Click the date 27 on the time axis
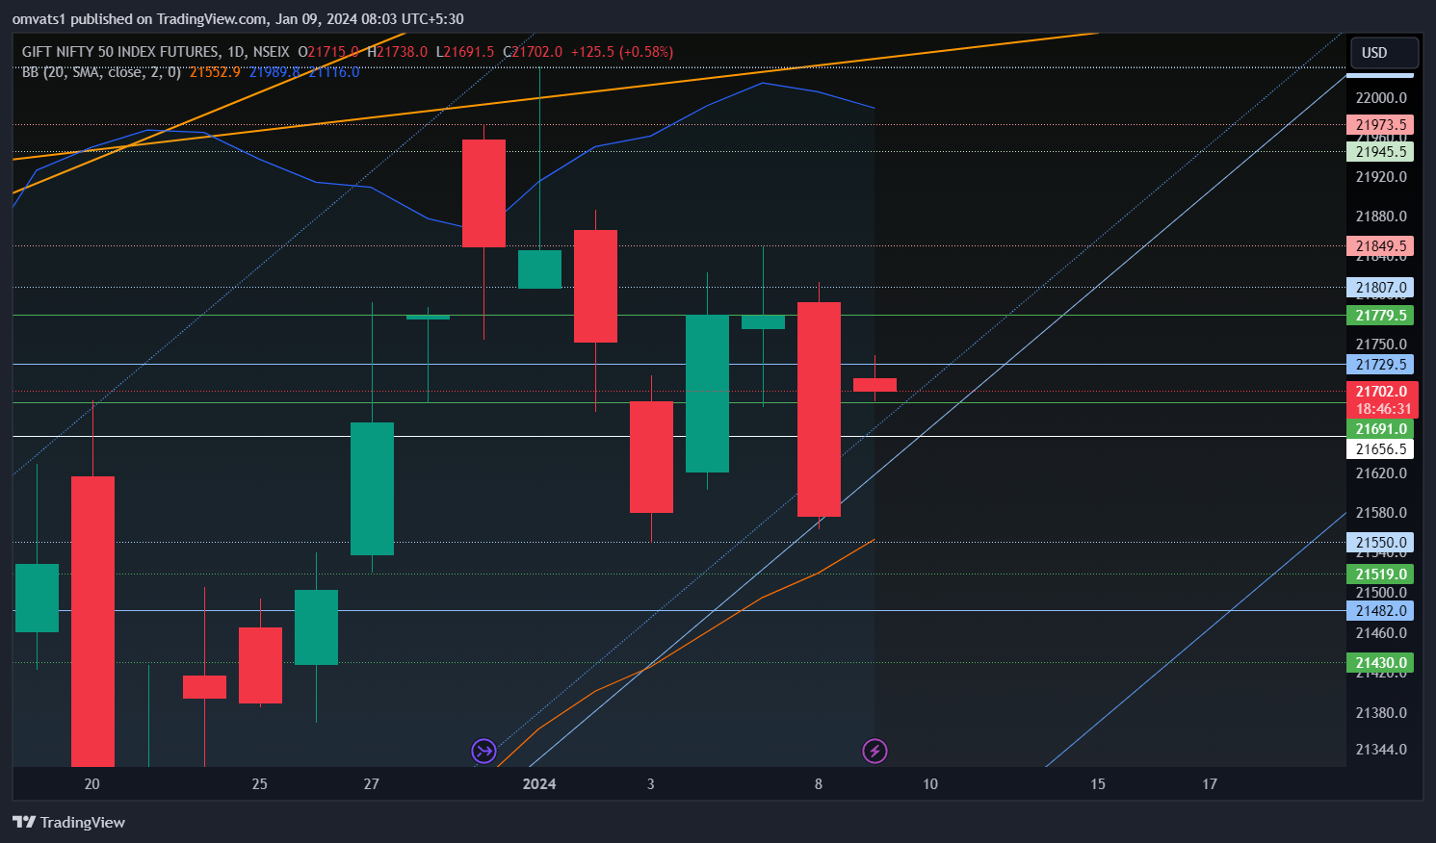This screenshot has width=1436, height=843. [x=372, y=784]
